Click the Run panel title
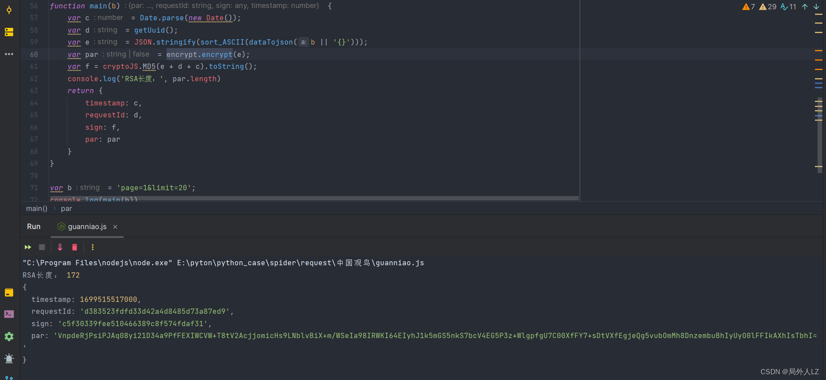The image size is (826, 380). [x=34, y=226]
